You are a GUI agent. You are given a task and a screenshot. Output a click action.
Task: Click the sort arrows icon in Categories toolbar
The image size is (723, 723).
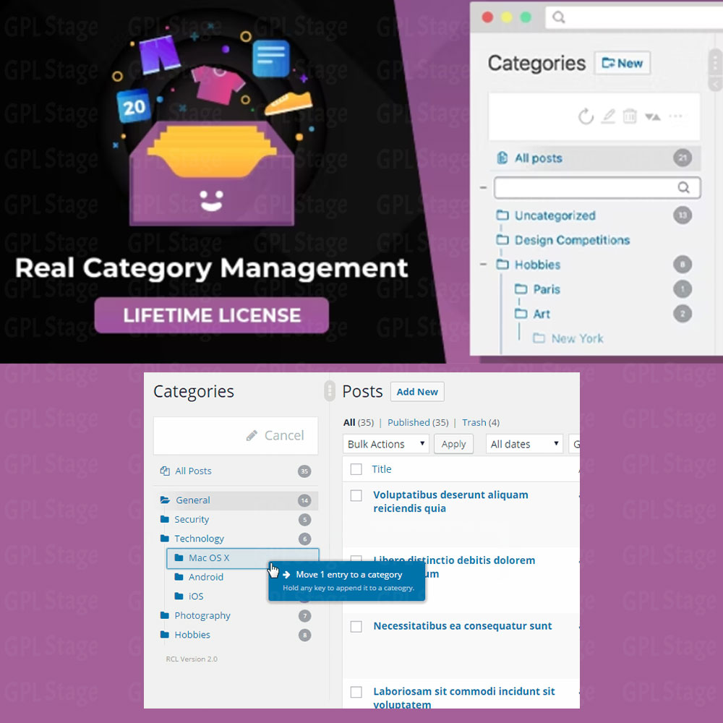pos(652,117)
